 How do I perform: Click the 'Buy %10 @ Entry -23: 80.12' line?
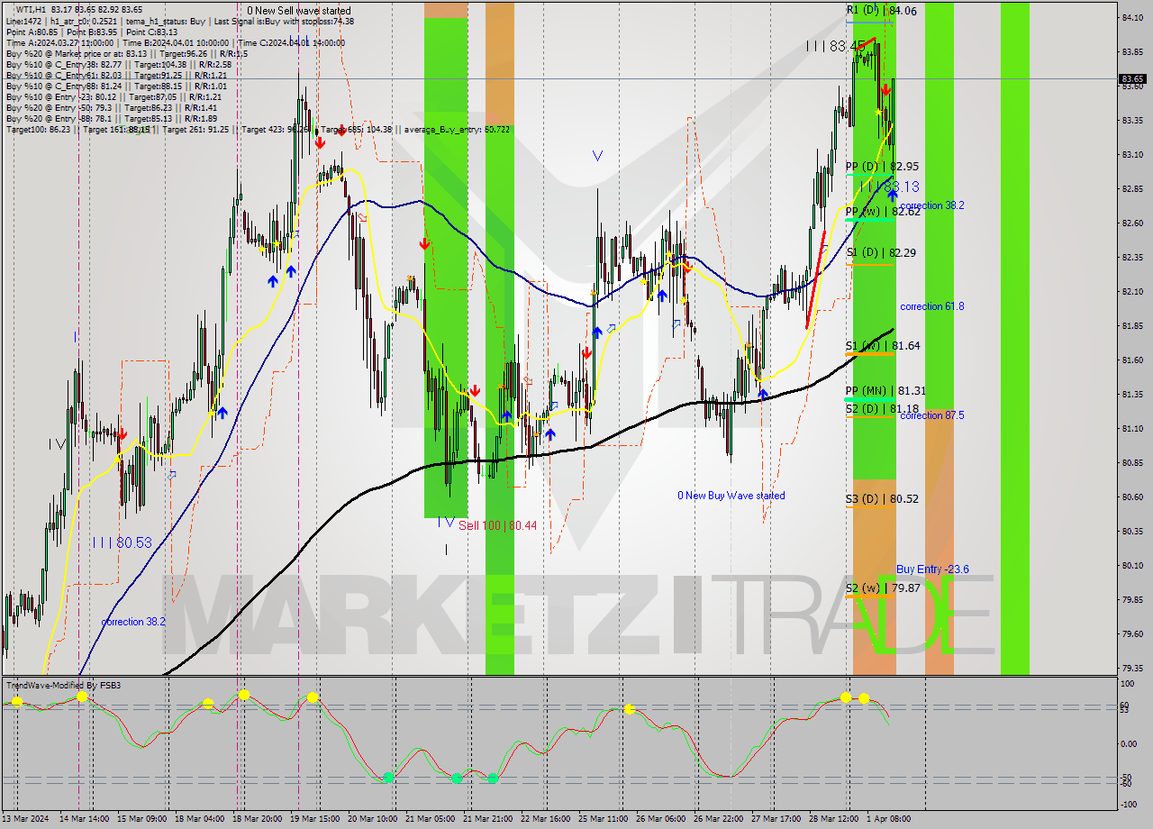(x=113, y=96)
